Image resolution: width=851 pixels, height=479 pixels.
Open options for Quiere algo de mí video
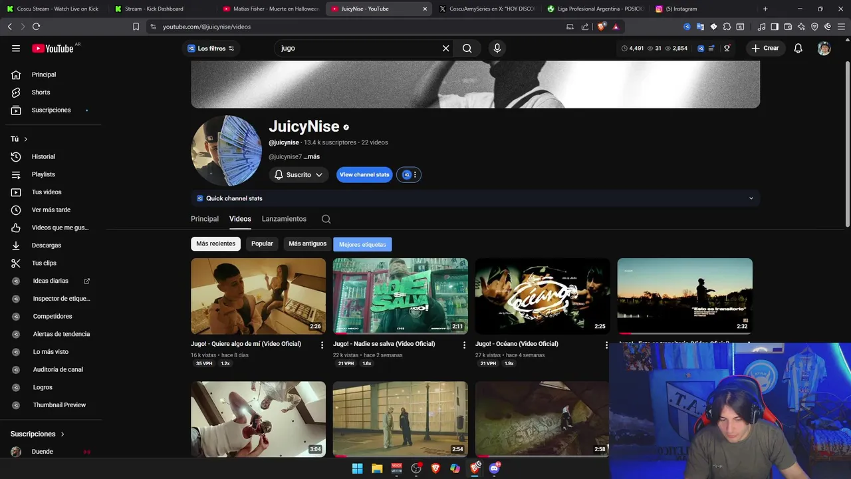(x=322, y=345)
